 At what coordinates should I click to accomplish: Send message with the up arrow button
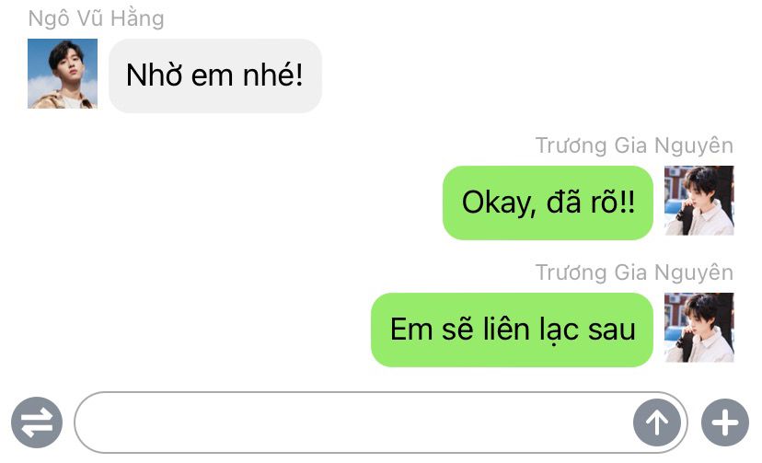pos(656,422)
